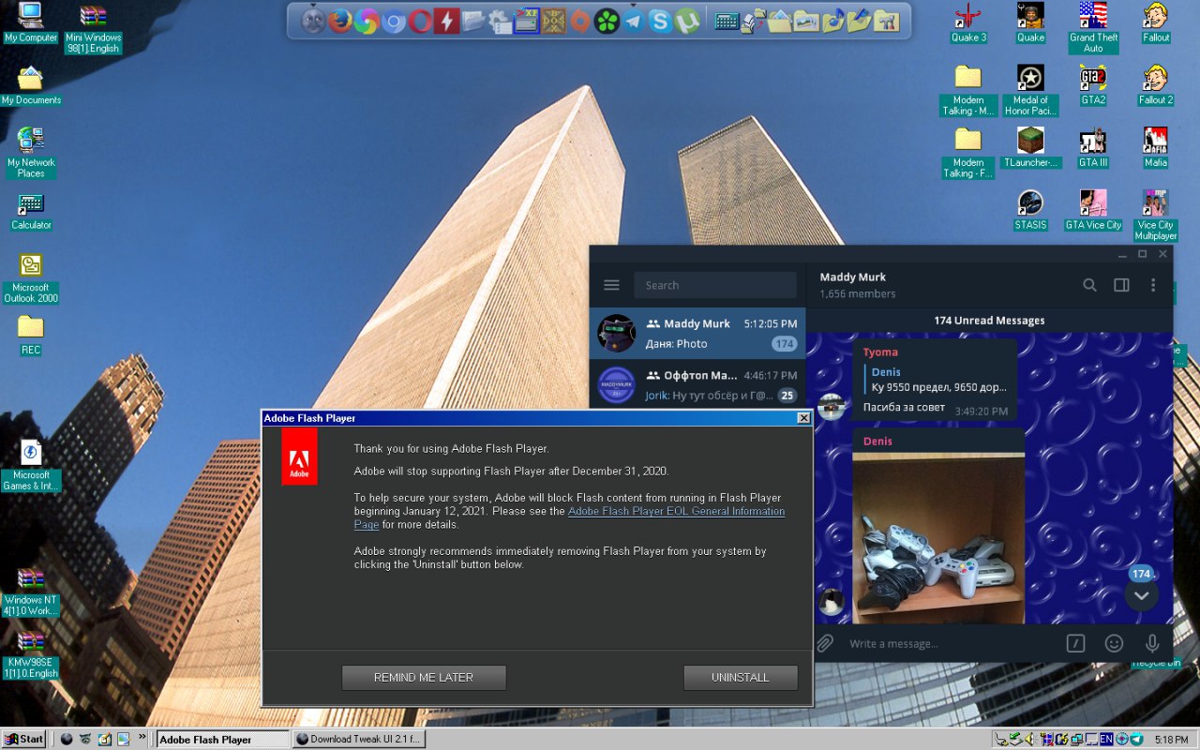This screenshot has height=750, width=1200.
Task: Jump to bottom with Telegram down-arrow button
Action: 1141,594
